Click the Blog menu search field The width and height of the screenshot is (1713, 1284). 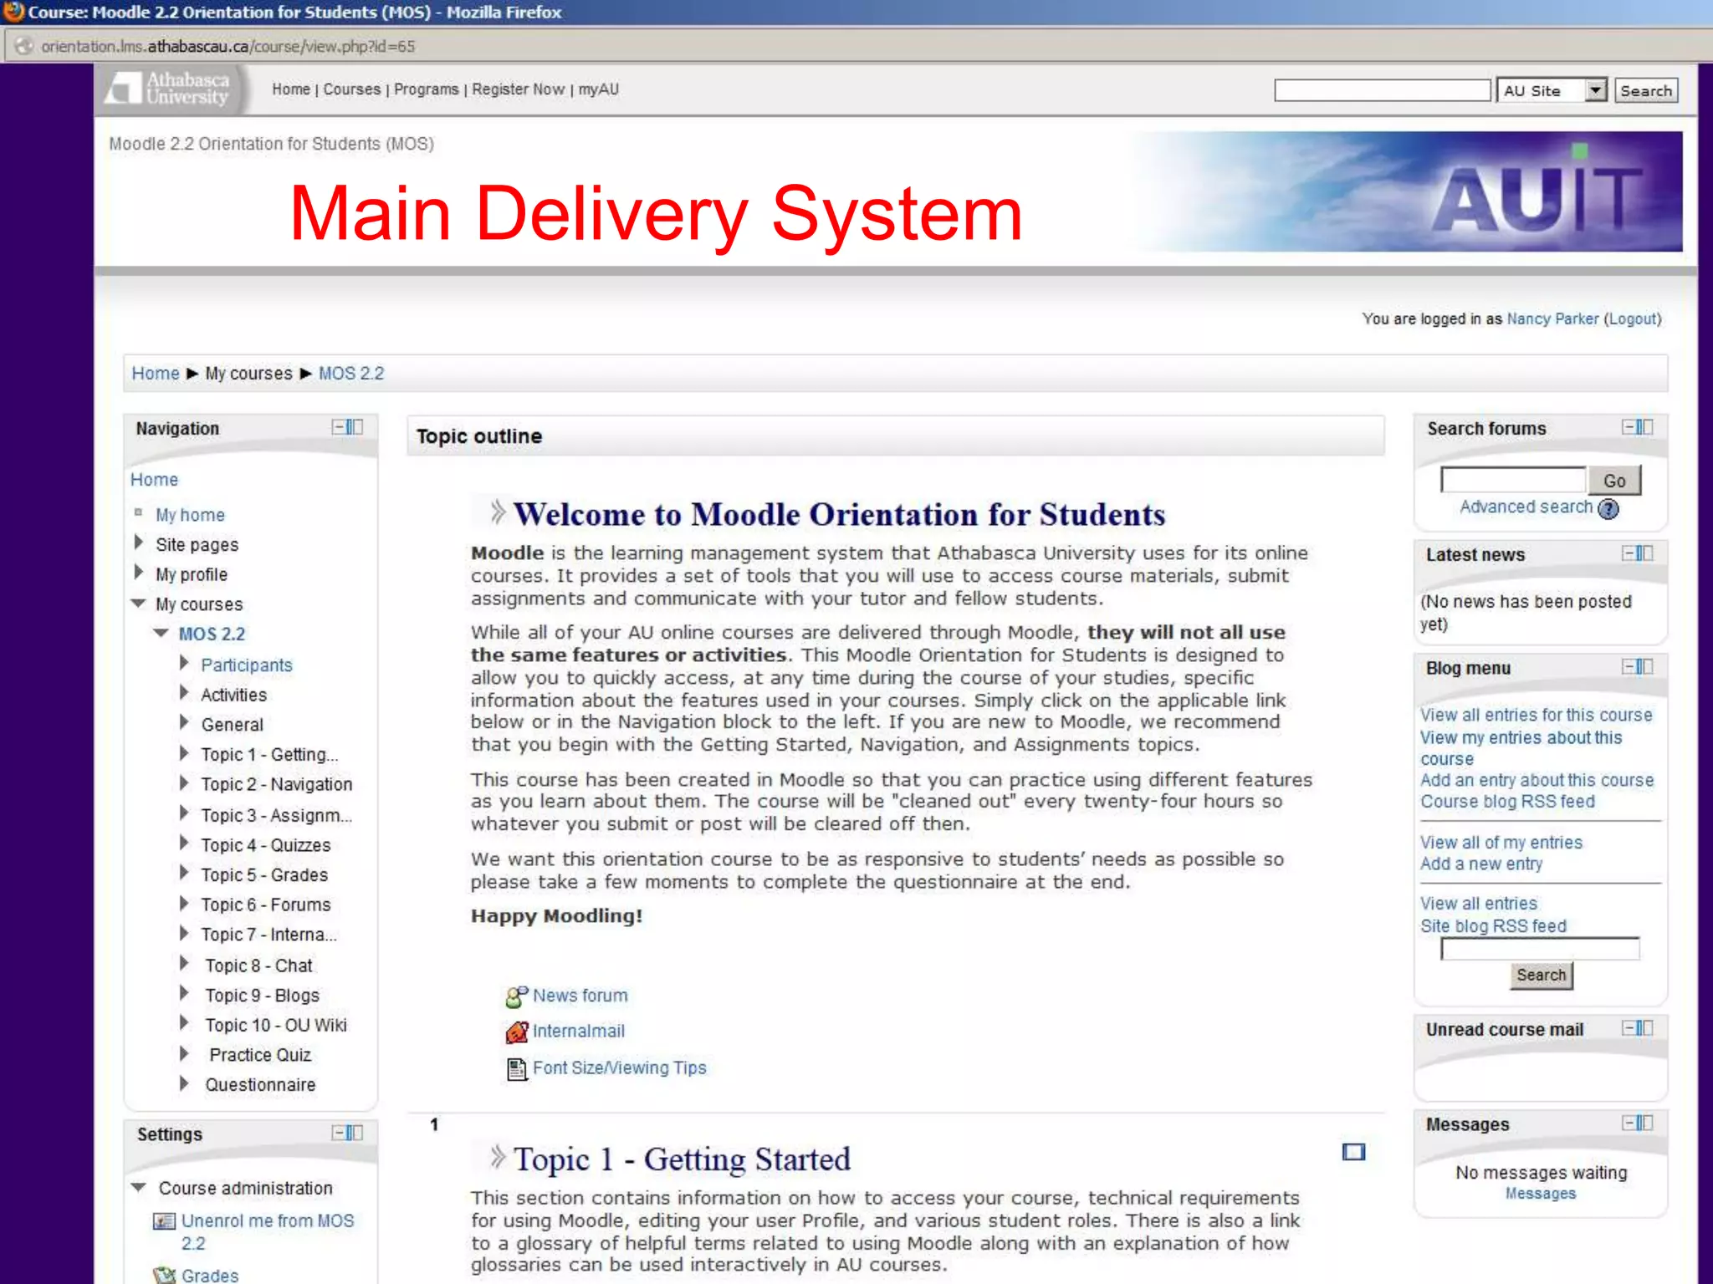tap(1540, 949)
